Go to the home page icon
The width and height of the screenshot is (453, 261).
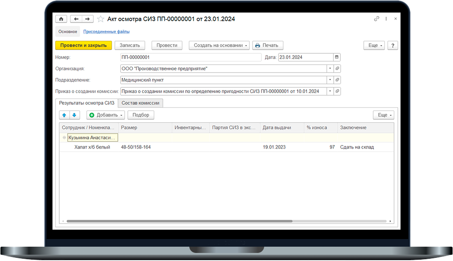[61, 19]
